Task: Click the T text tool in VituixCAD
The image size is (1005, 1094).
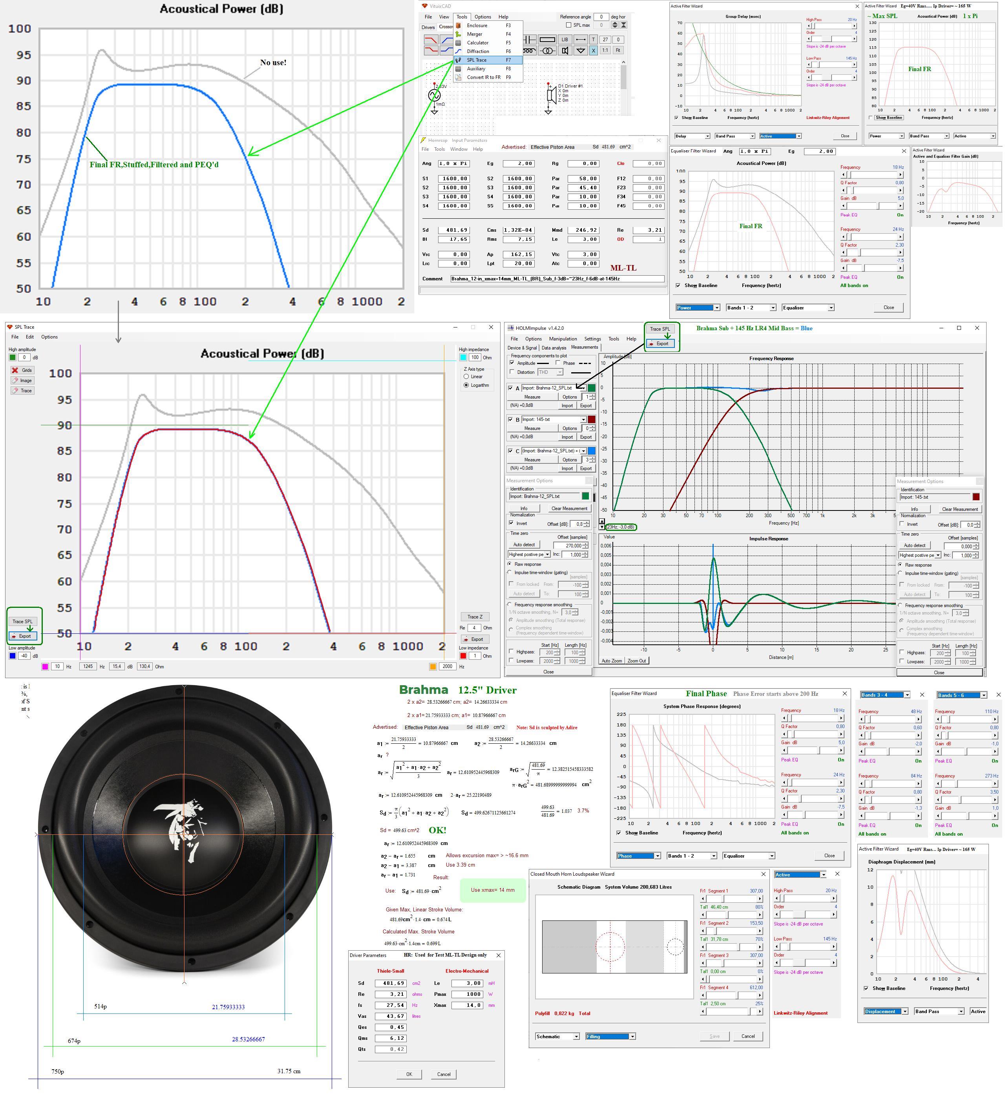Action: [594, 40]
